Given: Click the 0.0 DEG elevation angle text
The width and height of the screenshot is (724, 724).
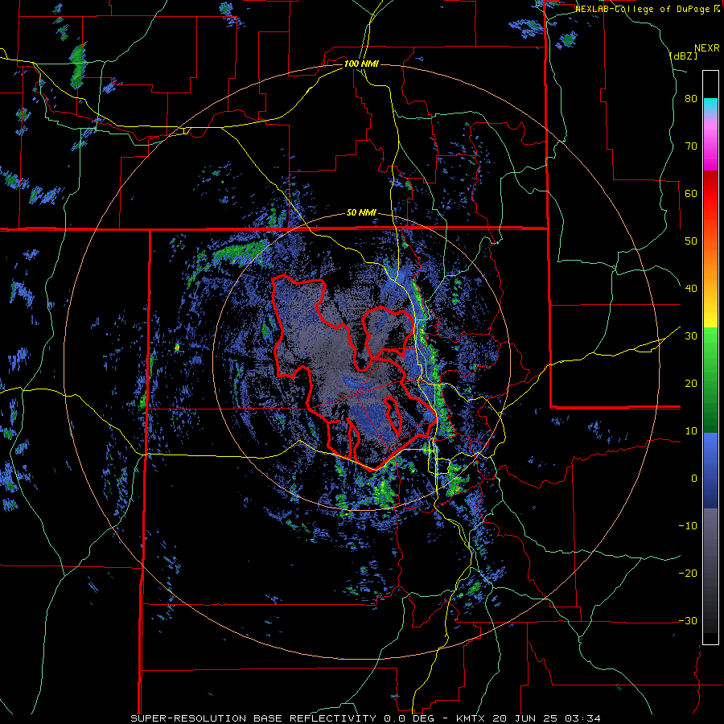Looking at the screenshot, I should coord(410,718).
